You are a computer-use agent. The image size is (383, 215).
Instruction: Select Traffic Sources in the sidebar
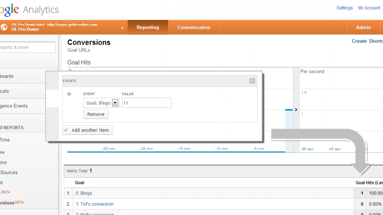tap(9, 173)
